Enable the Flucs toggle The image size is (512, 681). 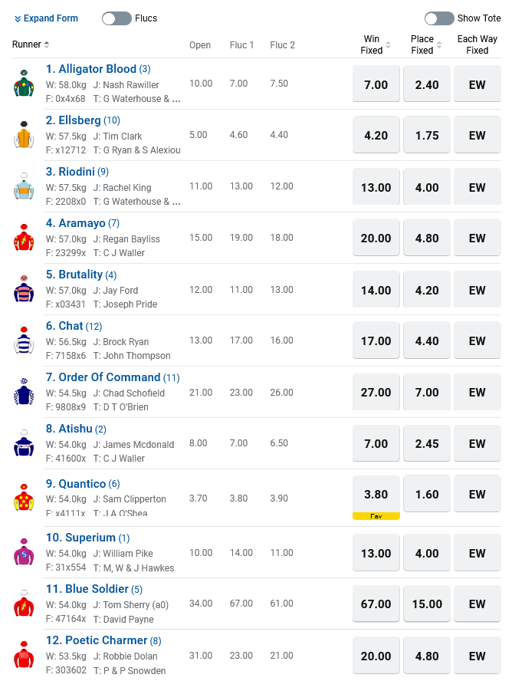117,18
